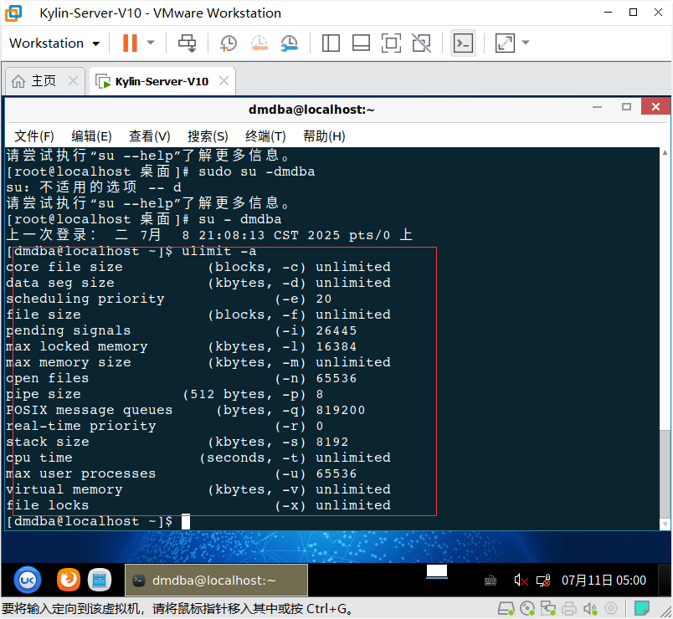Click the terminal scrollbar up arrow
This screenshot has height=619, width=673.
(665, 153)
